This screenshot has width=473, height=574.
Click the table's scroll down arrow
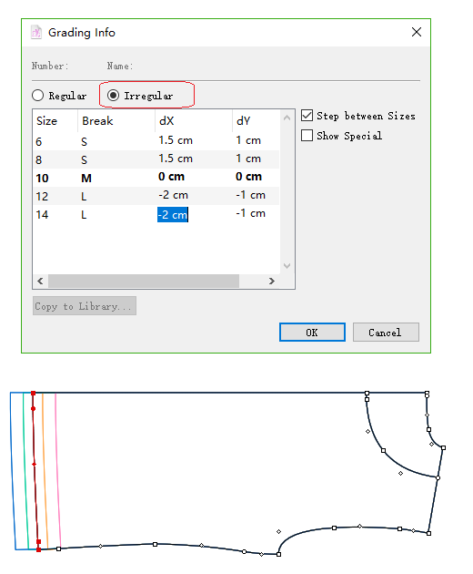click(x=287, y=266)
